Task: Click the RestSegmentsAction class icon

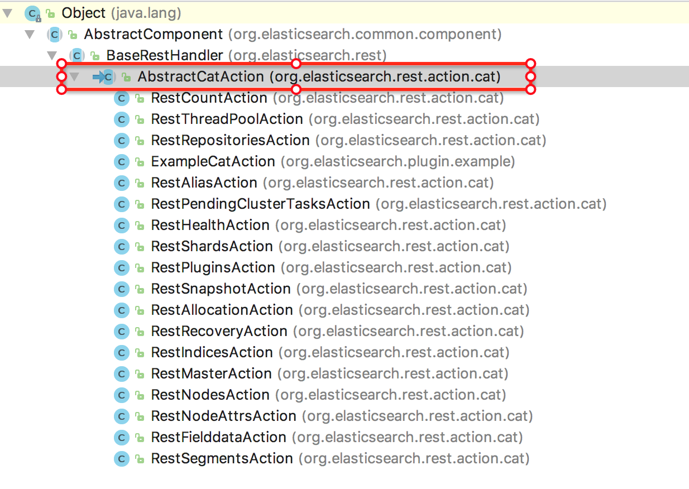Action: pos(121,459)
